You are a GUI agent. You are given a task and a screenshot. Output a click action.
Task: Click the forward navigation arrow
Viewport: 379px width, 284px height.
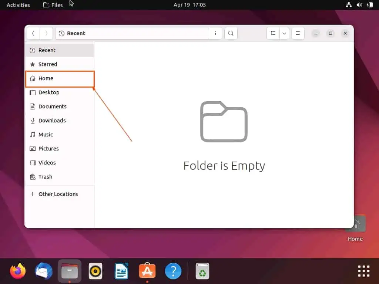(46, 33)
